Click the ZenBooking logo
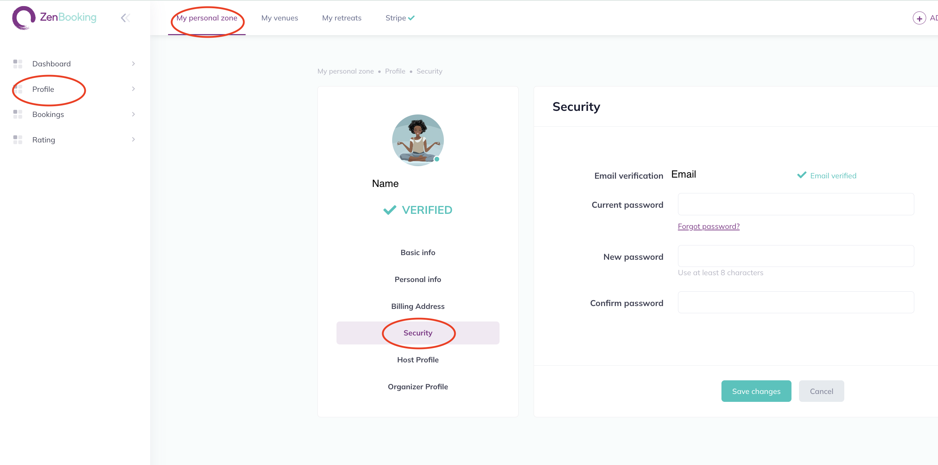Screen dimensions: 938x465 [x=54, y=18]
